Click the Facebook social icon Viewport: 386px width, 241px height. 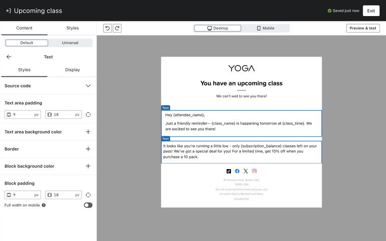tap(237, 171)
